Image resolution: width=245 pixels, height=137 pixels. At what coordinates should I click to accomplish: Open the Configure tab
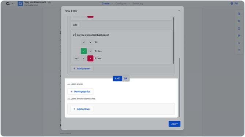[x=121, y=3]
